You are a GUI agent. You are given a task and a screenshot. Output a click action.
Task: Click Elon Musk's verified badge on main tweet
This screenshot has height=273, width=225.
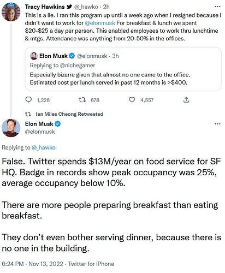pyautogui.click(x=58, y=124)
